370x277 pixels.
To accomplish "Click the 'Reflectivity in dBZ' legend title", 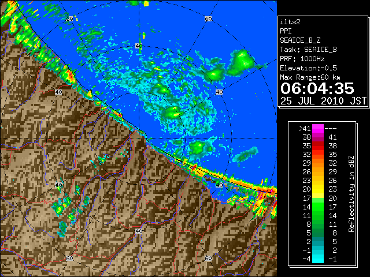I will point(351,194).
